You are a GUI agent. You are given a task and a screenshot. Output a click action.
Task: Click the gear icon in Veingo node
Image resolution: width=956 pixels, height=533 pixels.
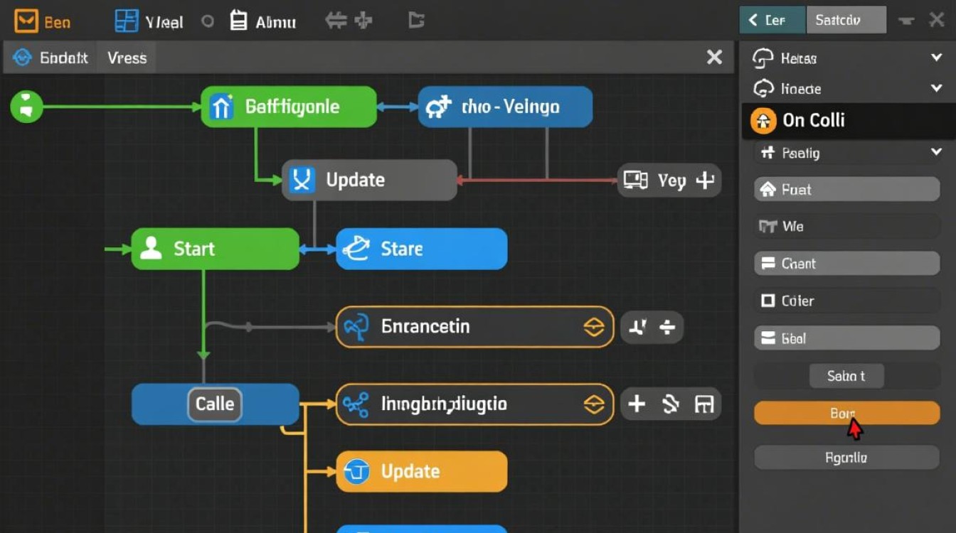[438, 107]
